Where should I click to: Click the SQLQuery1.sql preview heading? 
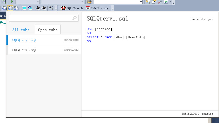point(107,19)
